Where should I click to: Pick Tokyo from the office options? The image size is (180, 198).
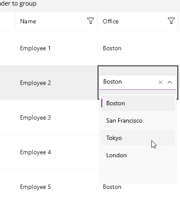tap(138, 138)
